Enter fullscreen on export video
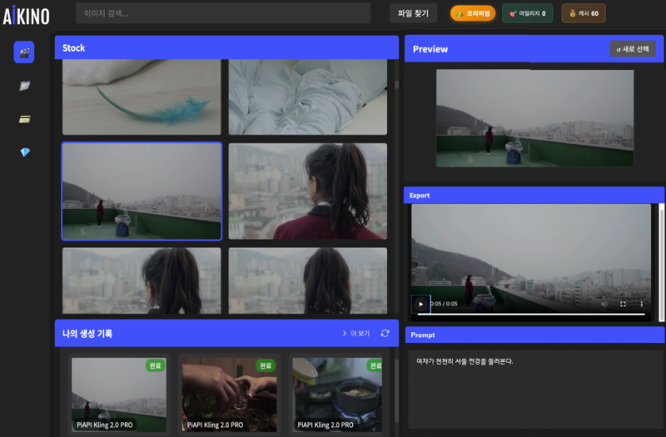Viewport: 666px width, 437px height. pyautogui.click(x=623, y=304)
